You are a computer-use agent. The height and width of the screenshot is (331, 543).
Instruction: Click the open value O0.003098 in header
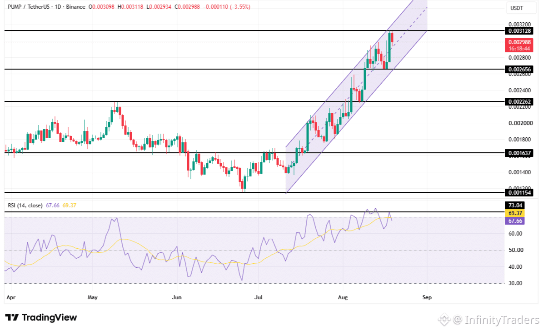101,6
